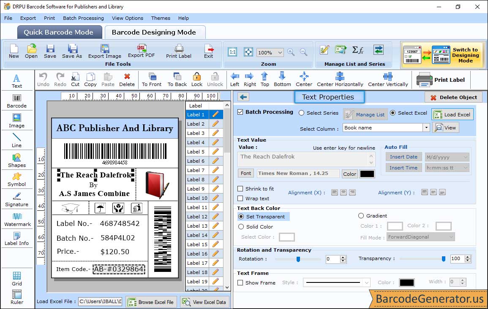Click the Font button
Image resolution: width=488 pixels, height=309 pixels.
click(246, 173)
